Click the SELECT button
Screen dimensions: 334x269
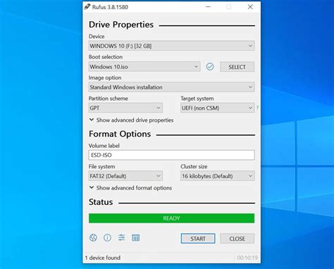237,67
